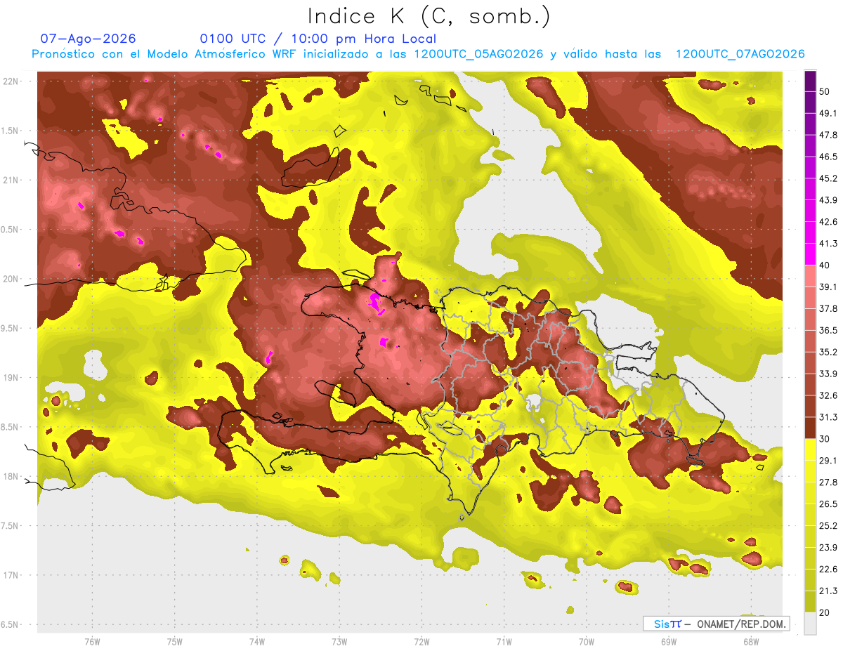Click the longitude axis label "73W"
843x651 pixels.
pos(339,642)
